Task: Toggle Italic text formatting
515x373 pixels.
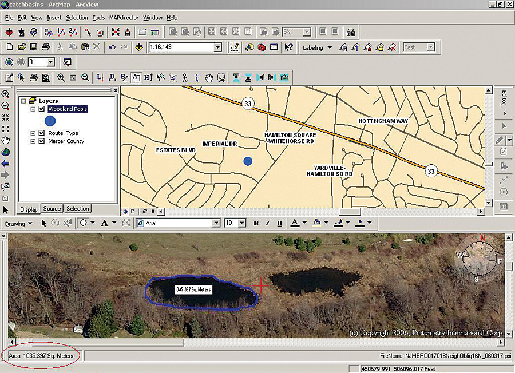Action: (x=267, y=223)
